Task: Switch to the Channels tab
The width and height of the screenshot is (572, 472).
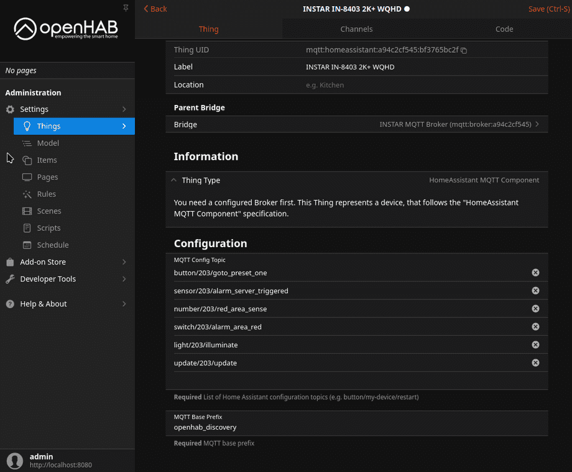Action: [x=356, y=29]
